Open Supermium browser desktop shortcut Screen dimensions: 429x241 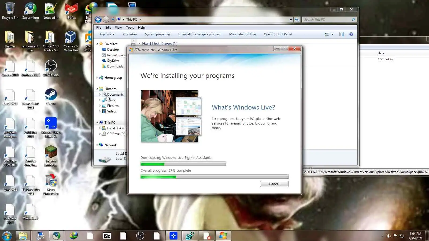[x=30, y=11]
